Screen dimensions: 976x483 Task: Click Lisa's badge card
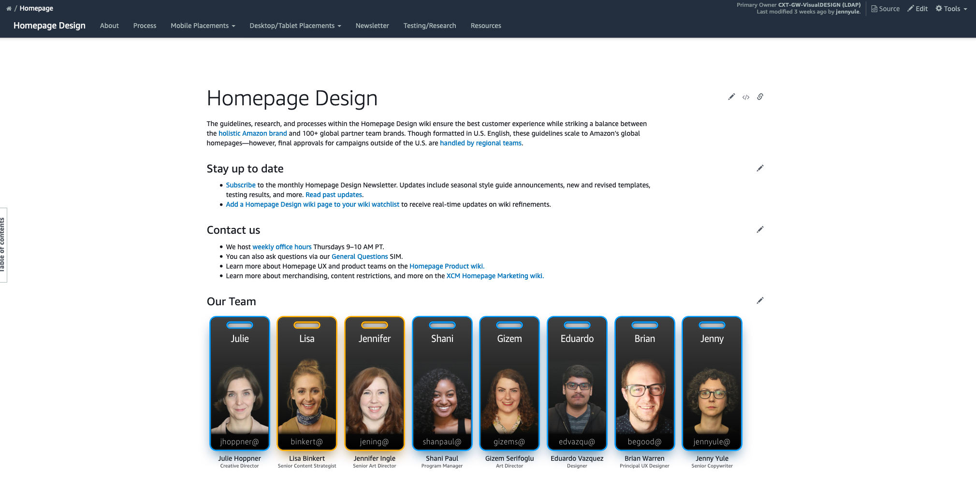click(x=307, y=384)
